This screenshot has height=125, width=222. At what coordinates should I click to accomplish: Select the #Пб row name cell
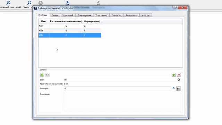click(44, 35)
